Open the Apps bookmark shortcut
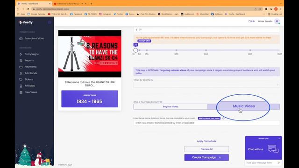 pyautogui.click(x=21, y=14)
